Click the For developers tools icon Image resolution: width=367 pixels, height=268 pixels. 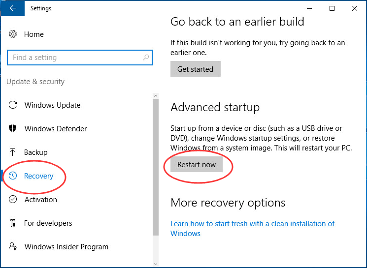coord(13,223)
